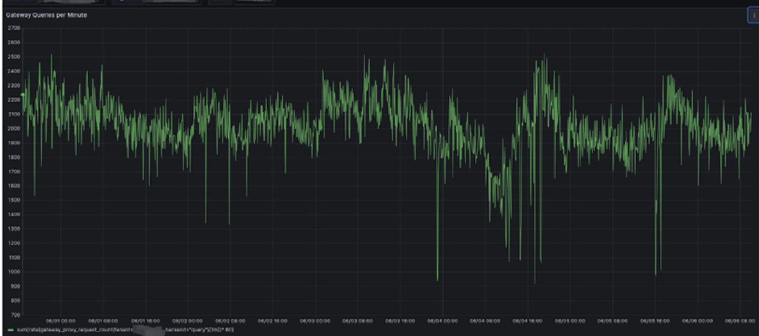Click the 06/05 08:00 time axis label
This screenshot has height=336, width=759.
[x=612, y=321]
